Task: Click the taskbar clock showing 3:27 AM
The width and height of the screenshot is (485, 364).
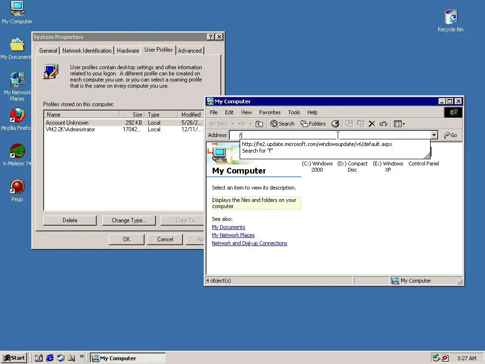Action: (x=467, y=358)
